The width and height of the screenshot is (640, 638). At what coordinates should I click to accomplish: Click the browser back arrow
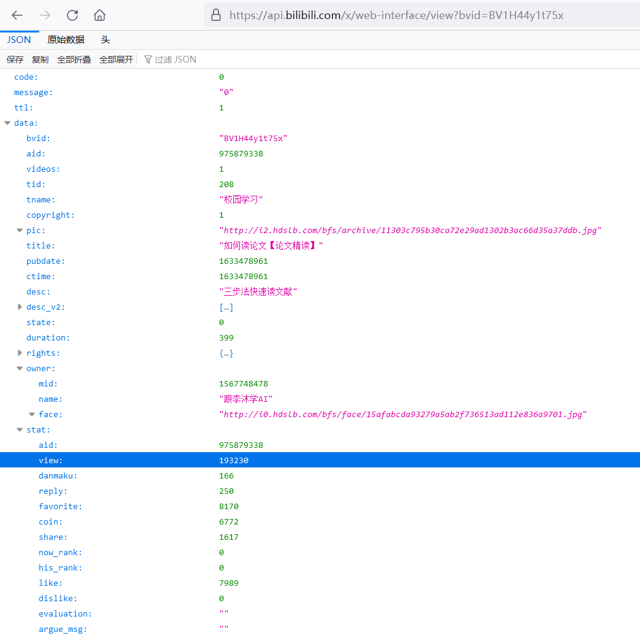[17, 15]
